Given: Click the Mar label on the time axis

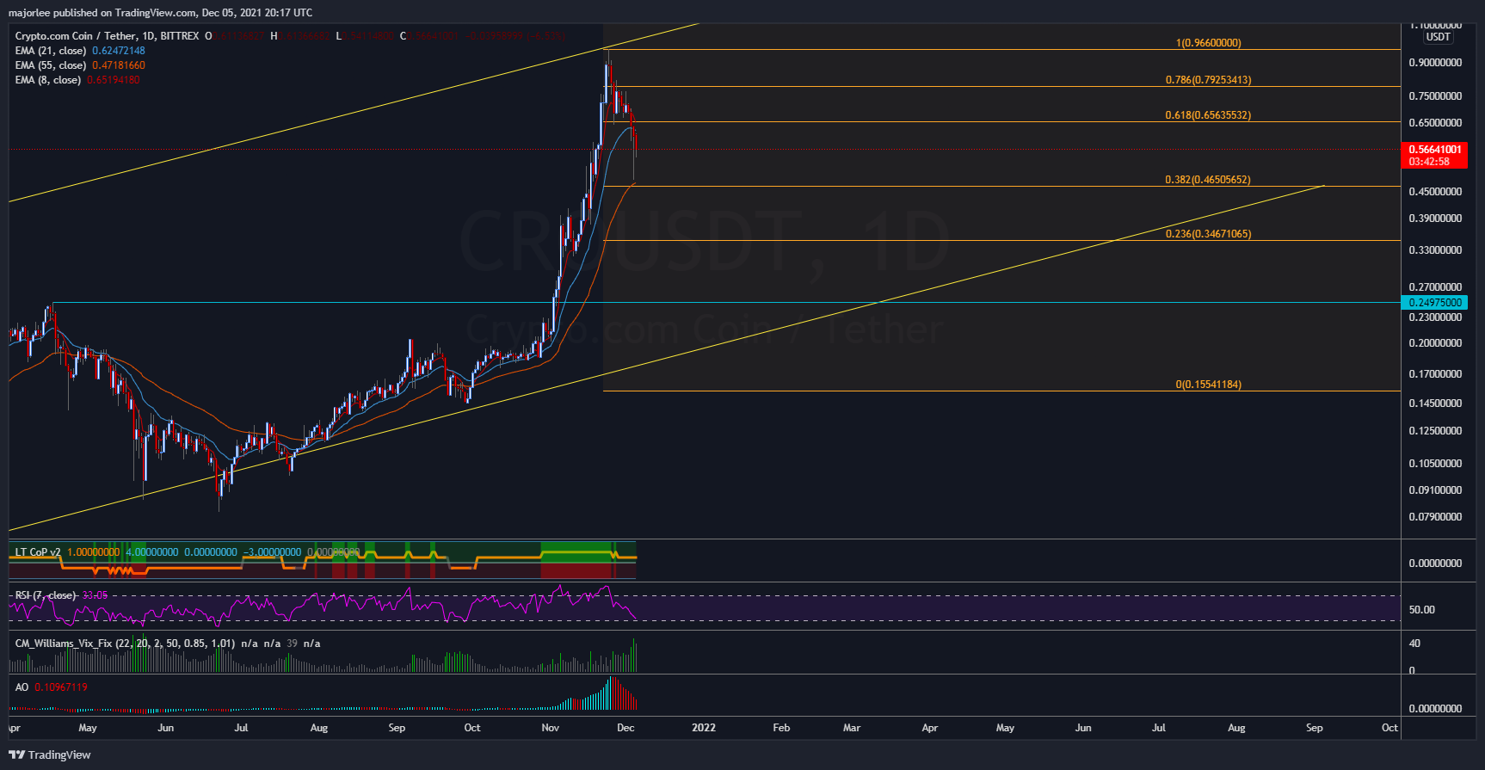Looking at the screenshot, I should tap(852, 728).
